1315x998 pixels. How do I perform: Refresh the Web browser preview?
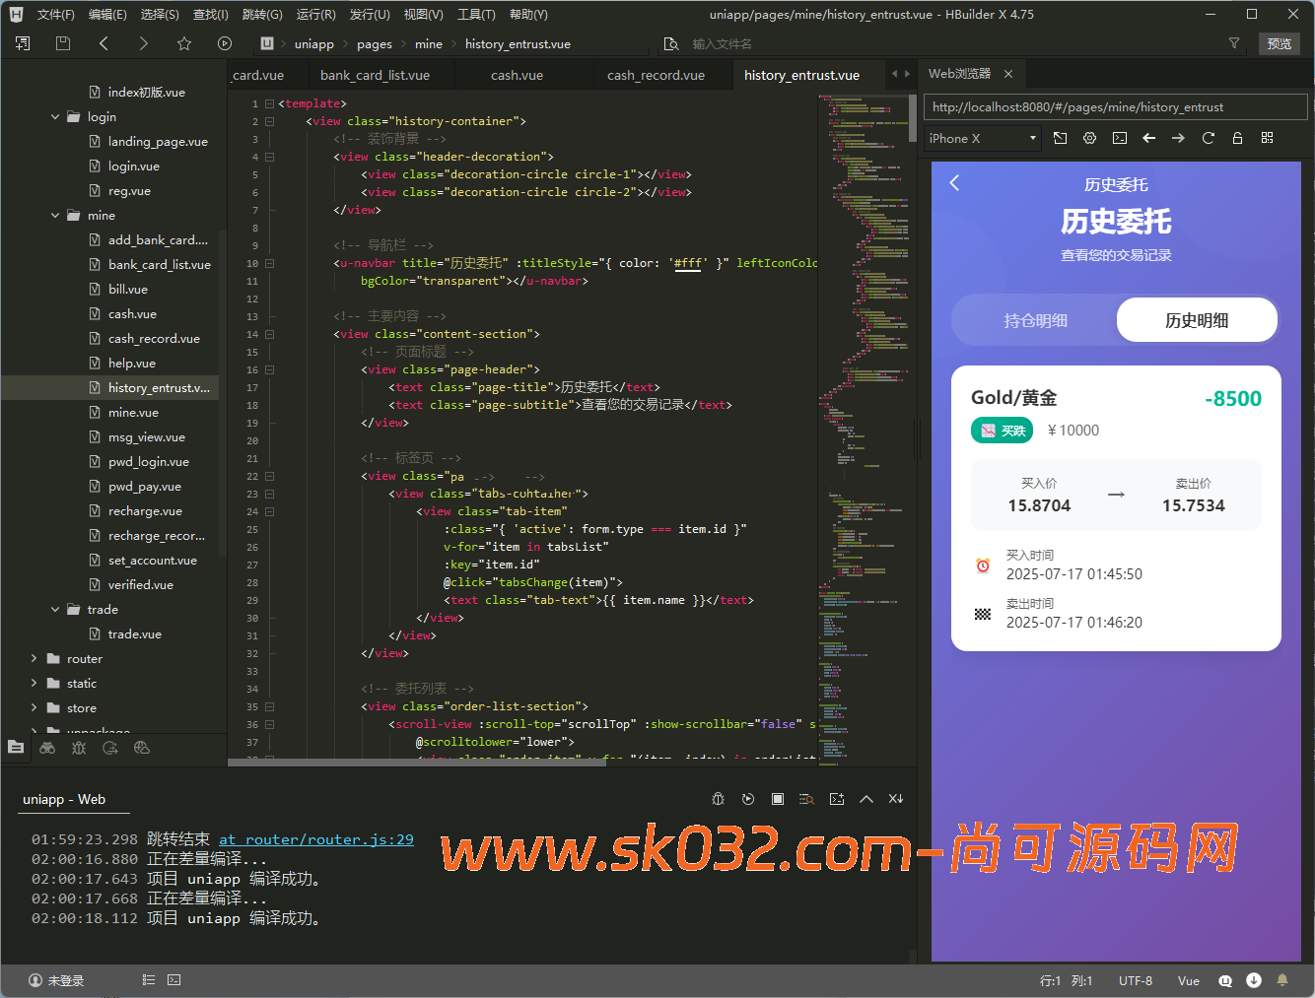[1208, 138]
